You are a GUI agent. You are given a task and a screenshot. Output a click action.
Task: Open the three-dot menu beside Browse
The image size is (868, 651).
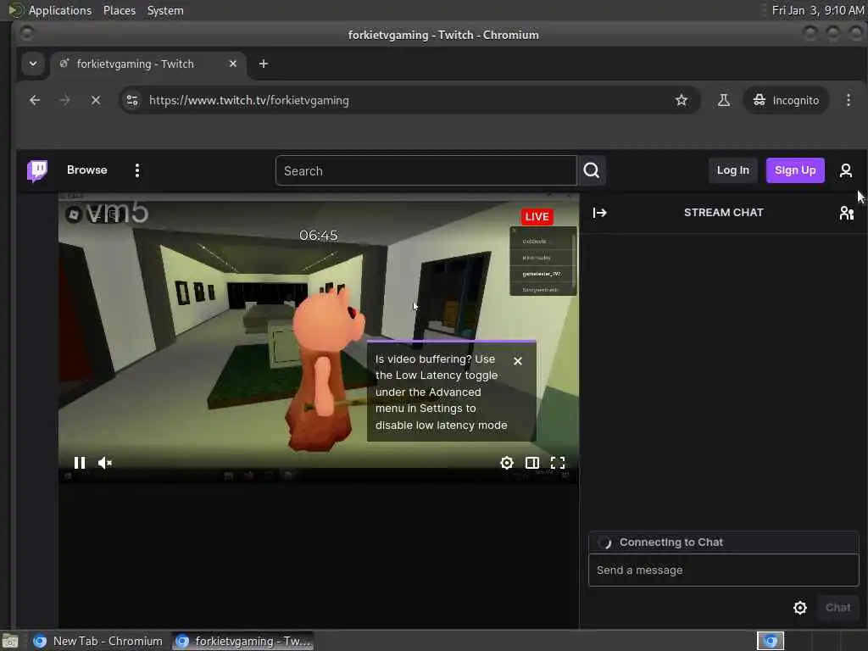point(137,170)
